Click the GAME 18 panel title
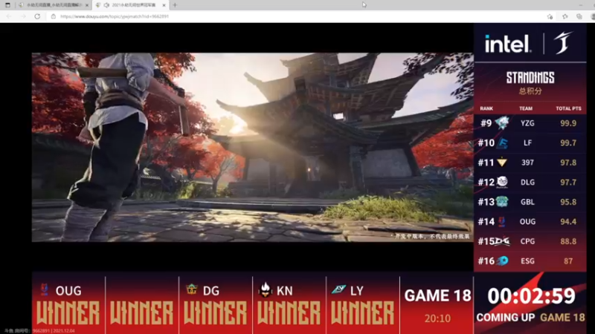This screenshot has width=595, height=334. 437,295
